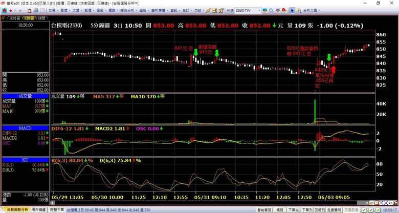Switch to the 總覽 tab

[x=42, y=18]
